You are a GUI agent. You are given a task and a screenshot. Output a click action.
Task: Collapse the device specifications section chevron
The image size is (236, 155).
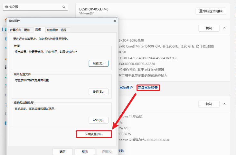224,28
